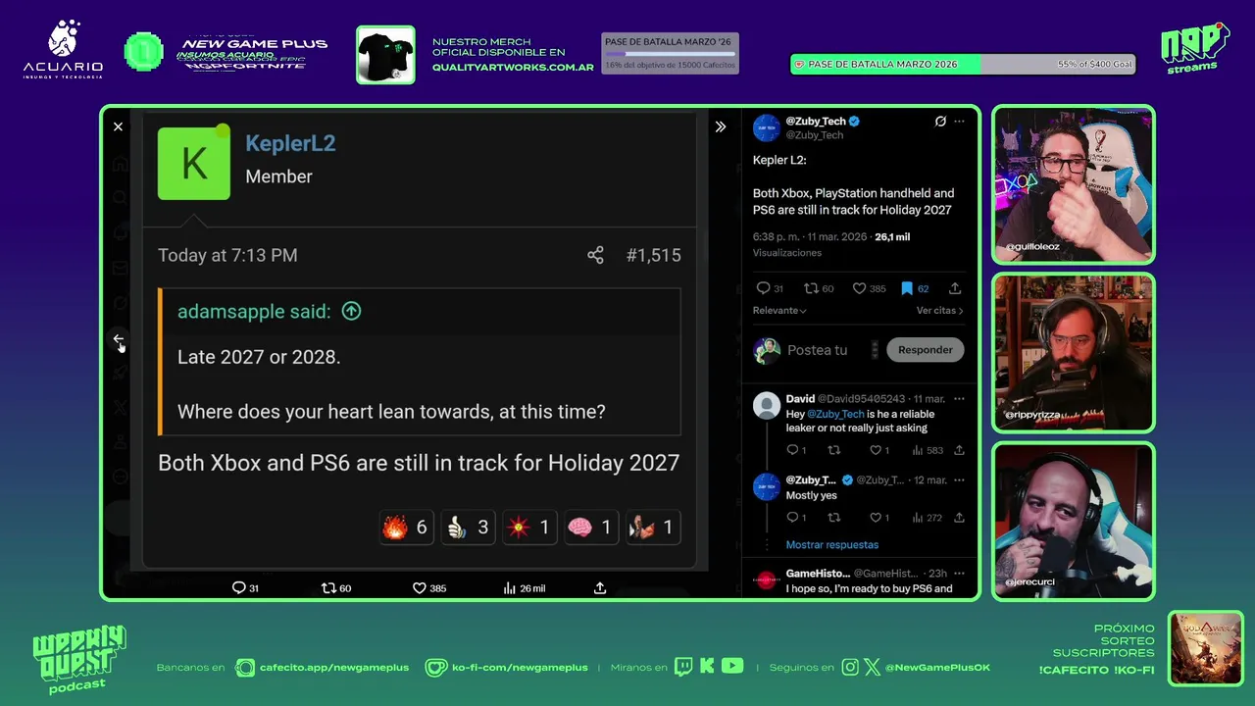1255x706 pixels.
Task: Open the 26 mil views stat below image
Action: (x=524, y=588)
